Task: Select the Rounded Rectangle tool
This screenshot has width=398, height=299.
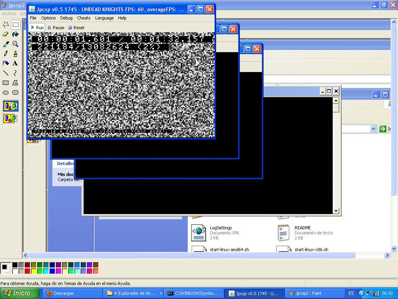Action: pos(16,93)
